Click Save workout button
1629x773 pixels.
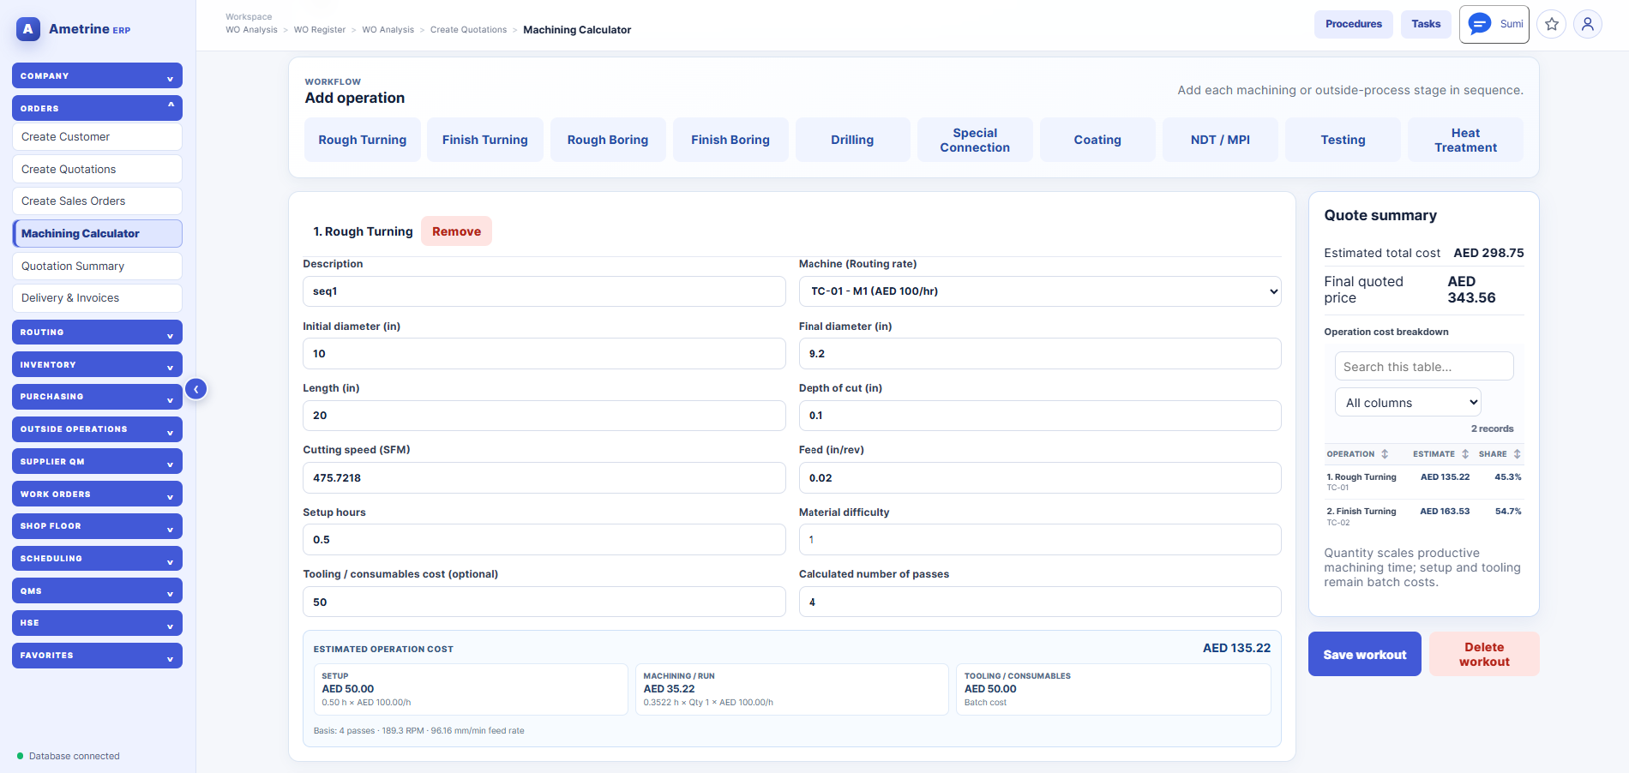click(1365, 654)
